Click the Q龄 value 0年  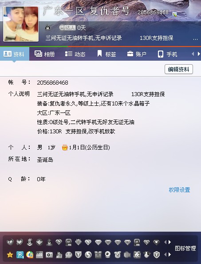[41, 179]
